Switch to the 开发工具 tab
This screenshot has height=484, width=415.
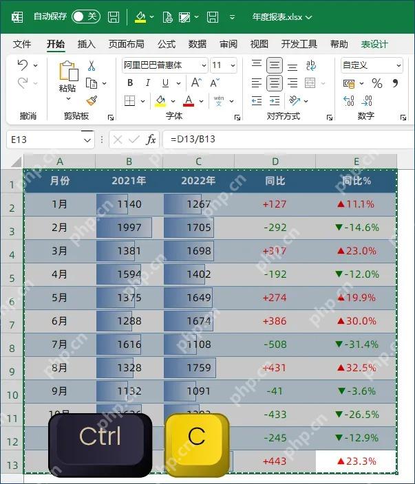[299, 44]
